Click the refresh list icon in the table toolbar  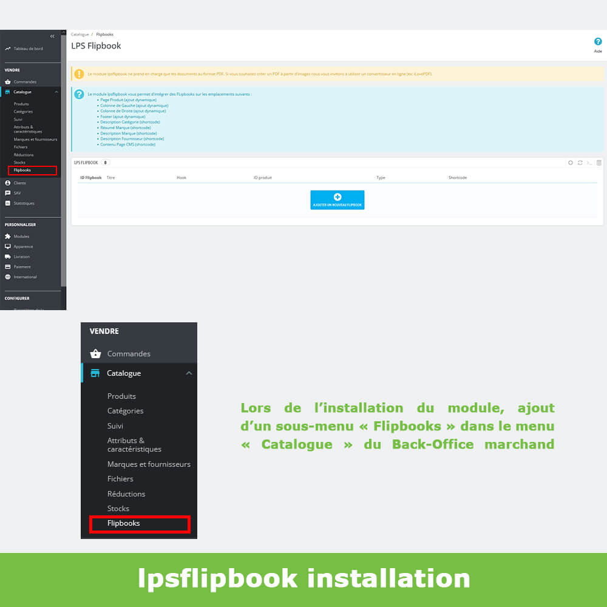580,163
